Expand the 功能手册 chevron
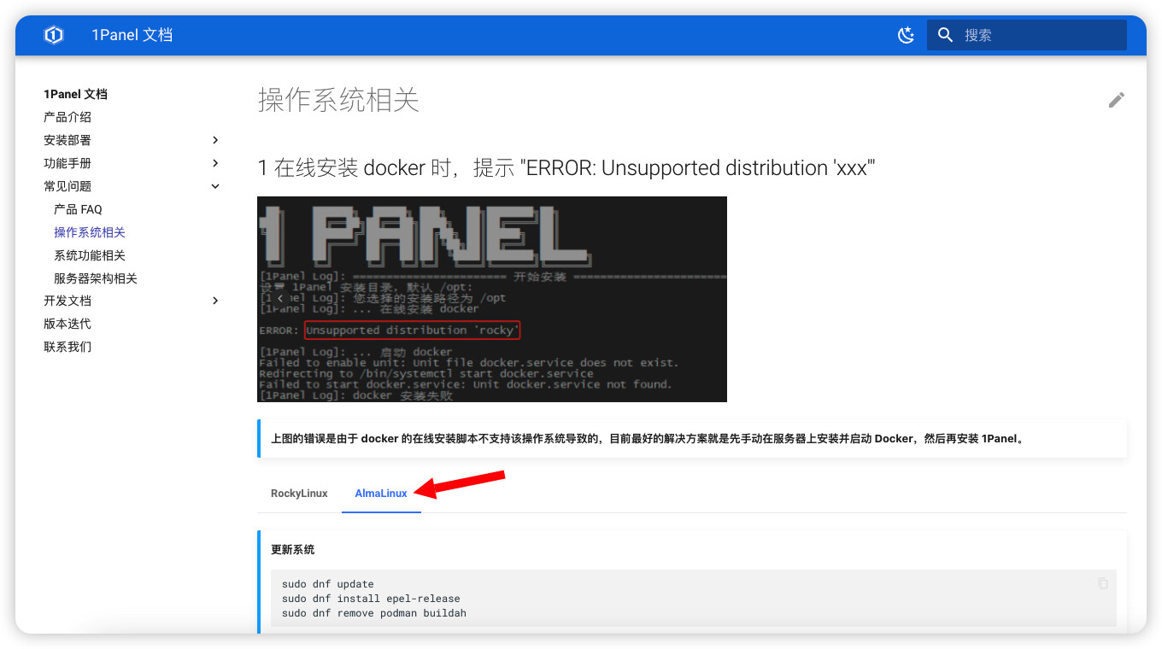The height and width of the screenshot is (649, 1162). pos(215,163)
